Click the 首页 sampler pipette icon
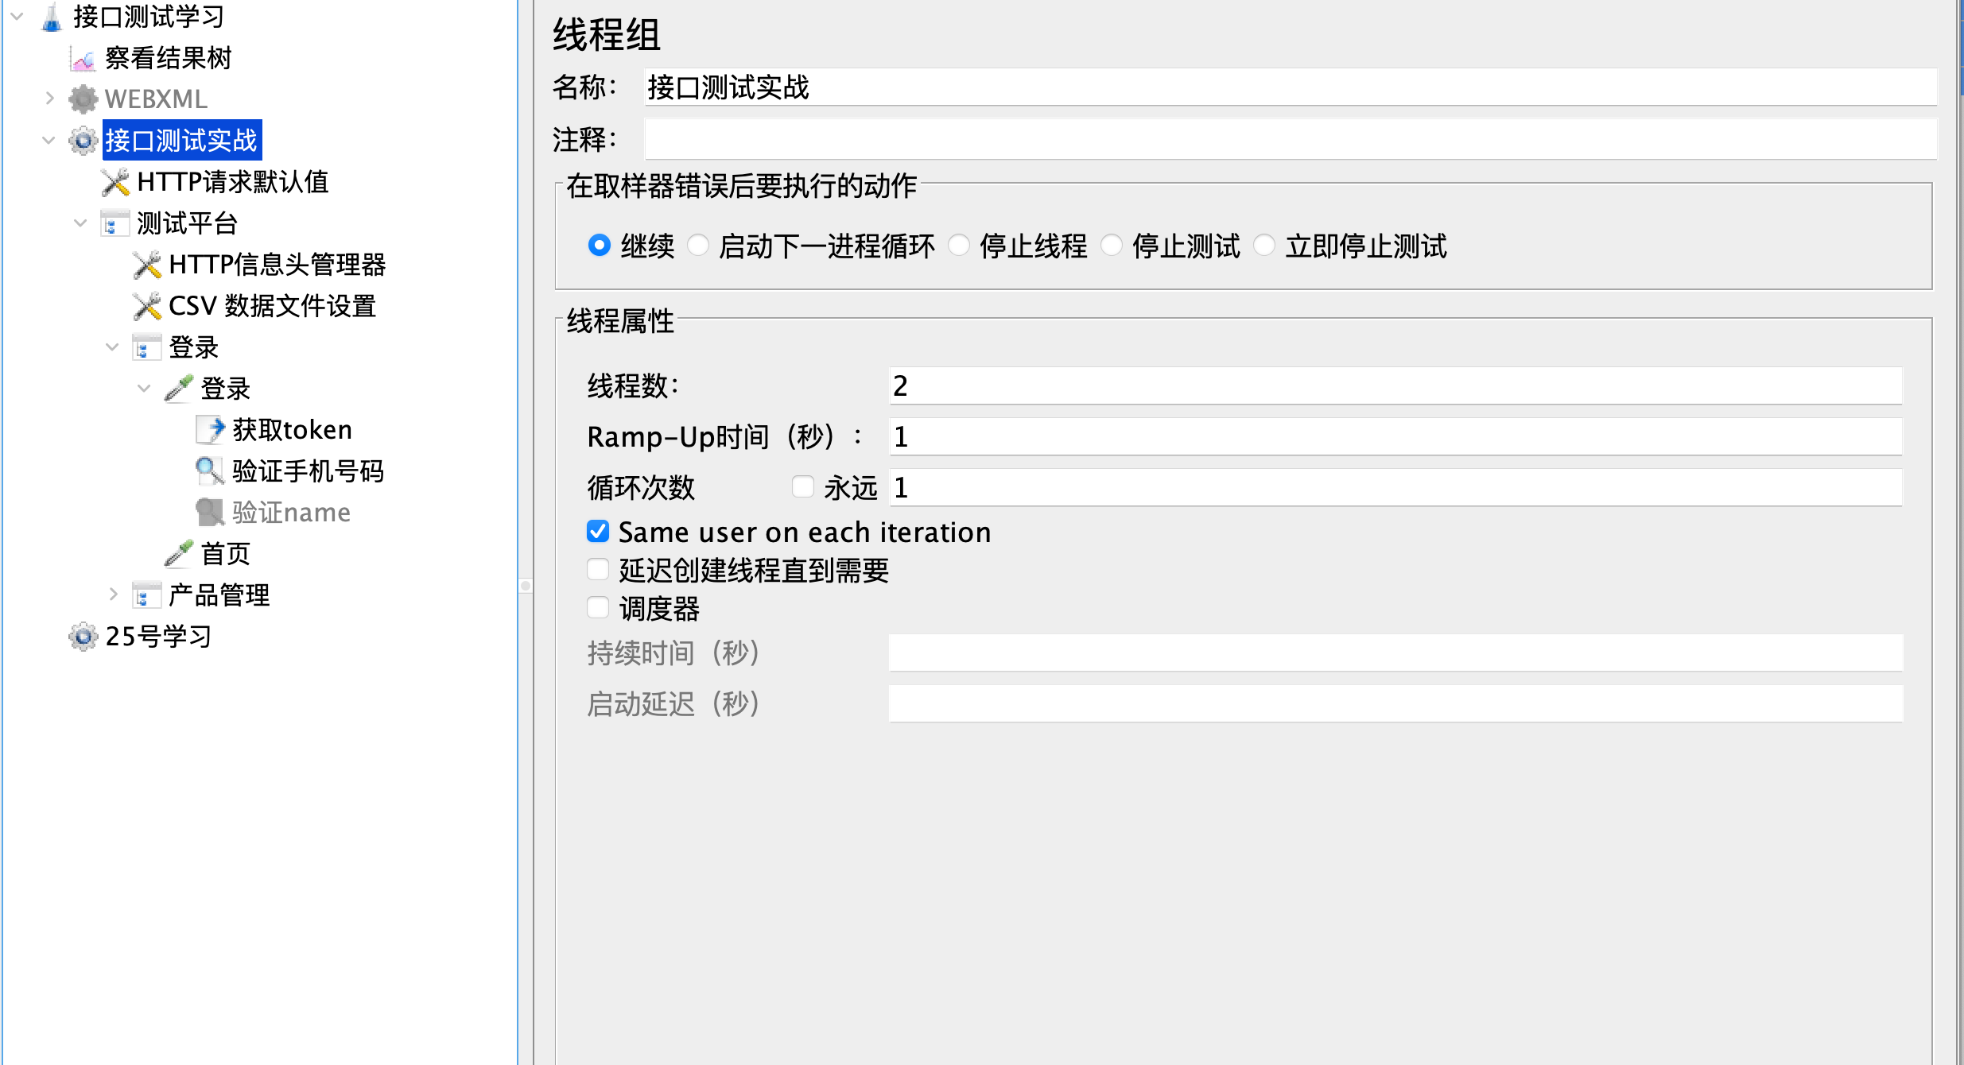The height and width of the screenshot is (1065, 1964). [x=179, y=553]
